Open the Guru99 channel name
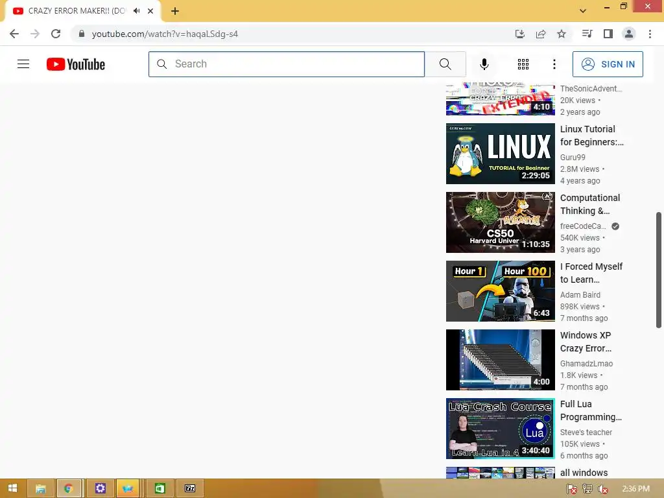 click(573, 158)
